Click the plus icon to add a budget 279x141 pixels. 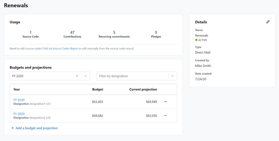[13, 128]
